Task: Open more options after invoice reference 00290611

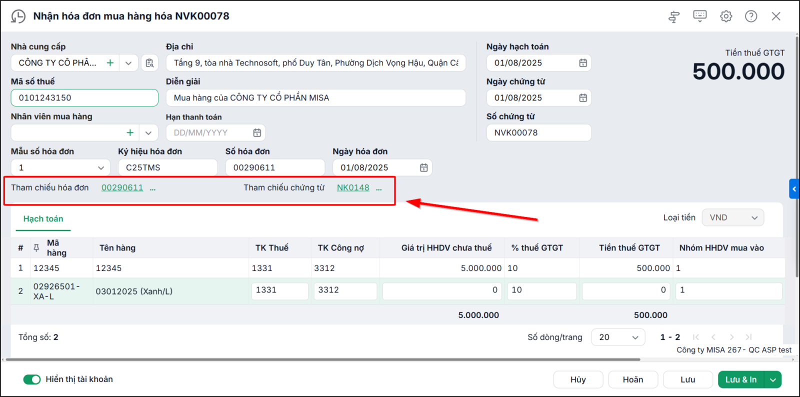Action: click(152, 188)
